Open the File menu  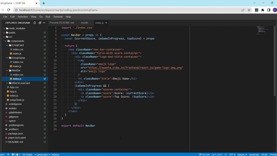pos(5,16)
